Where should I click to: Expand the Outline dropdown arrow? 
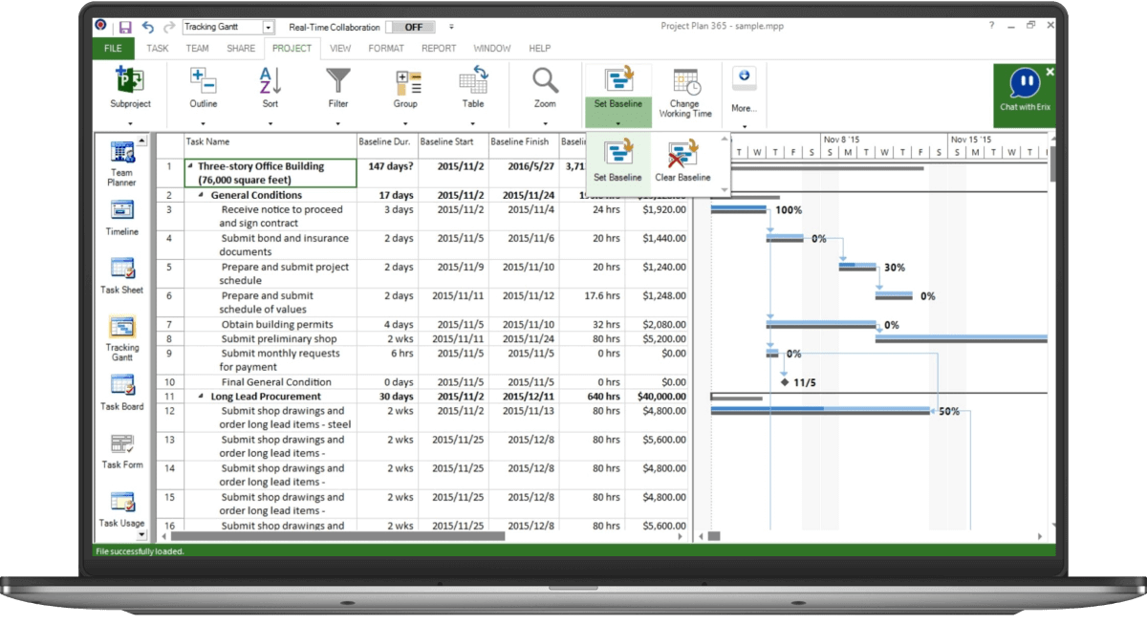[x=203, y=124]
